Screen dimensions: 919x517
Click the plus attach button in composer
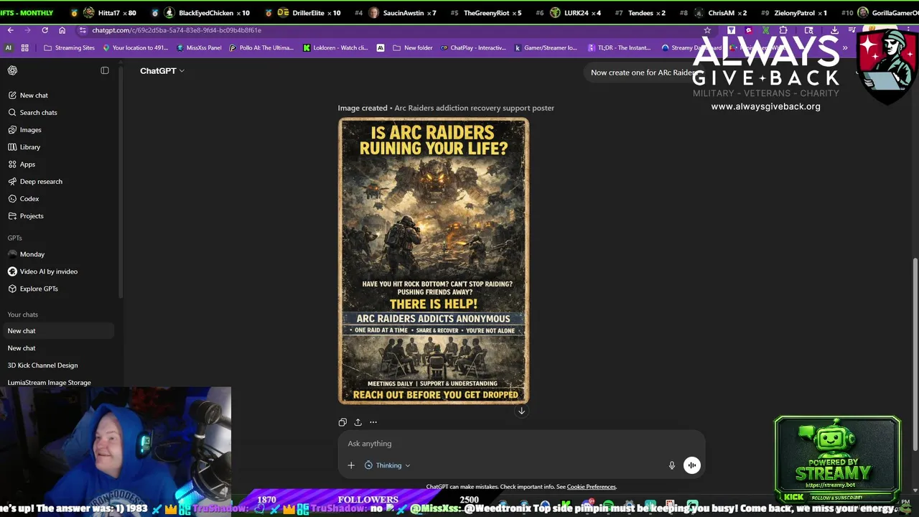coord(351,465)
